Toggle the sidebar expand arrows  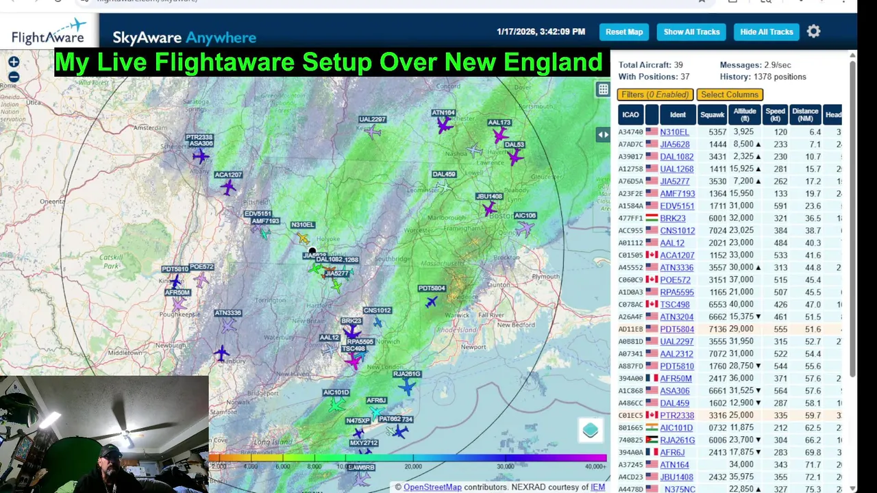[603, 135]
